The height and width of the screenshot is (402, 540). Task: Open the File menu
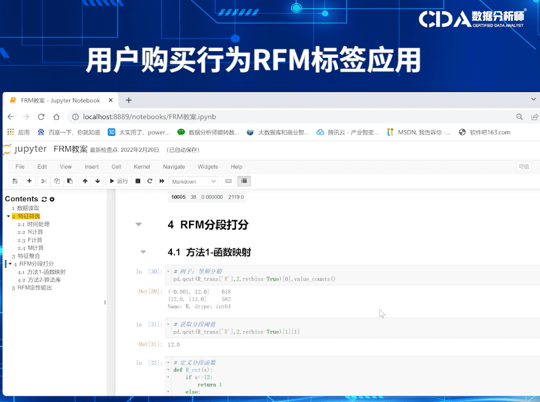[20, 167]
